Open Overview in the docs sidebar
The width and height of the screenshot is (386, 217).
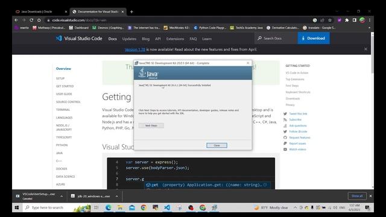pos(63,69)
